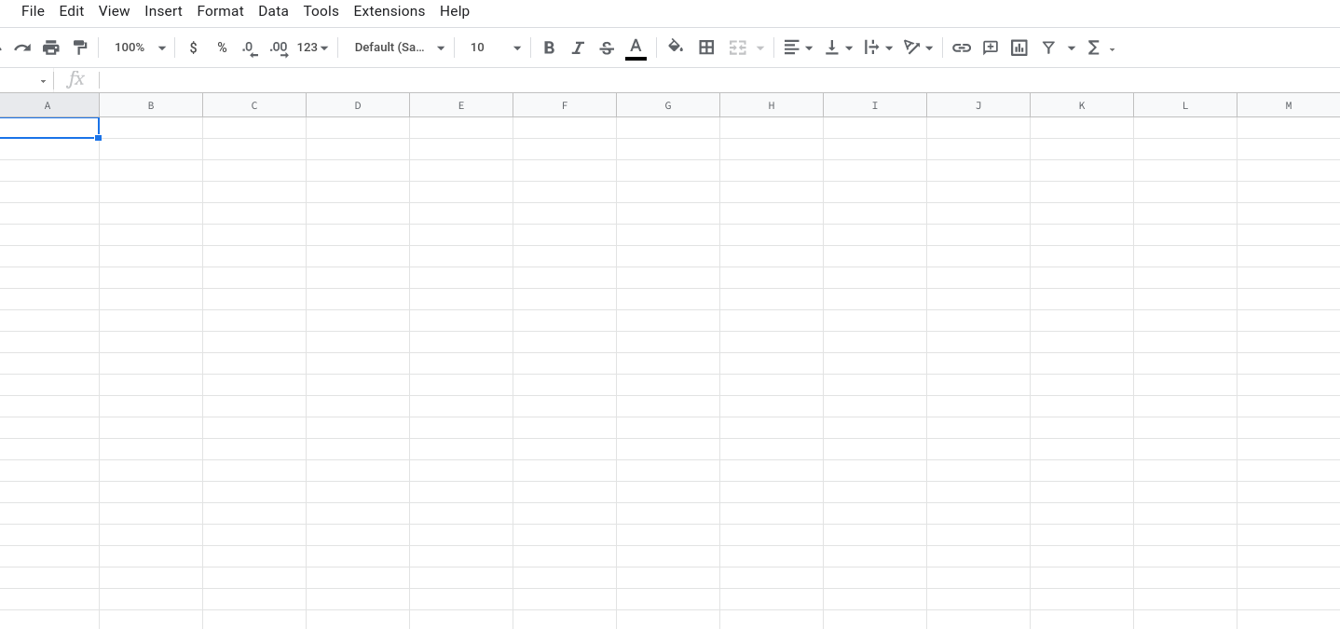Open the text color picker
This screenshot has height=629, width=1340.
click(636, 48)
